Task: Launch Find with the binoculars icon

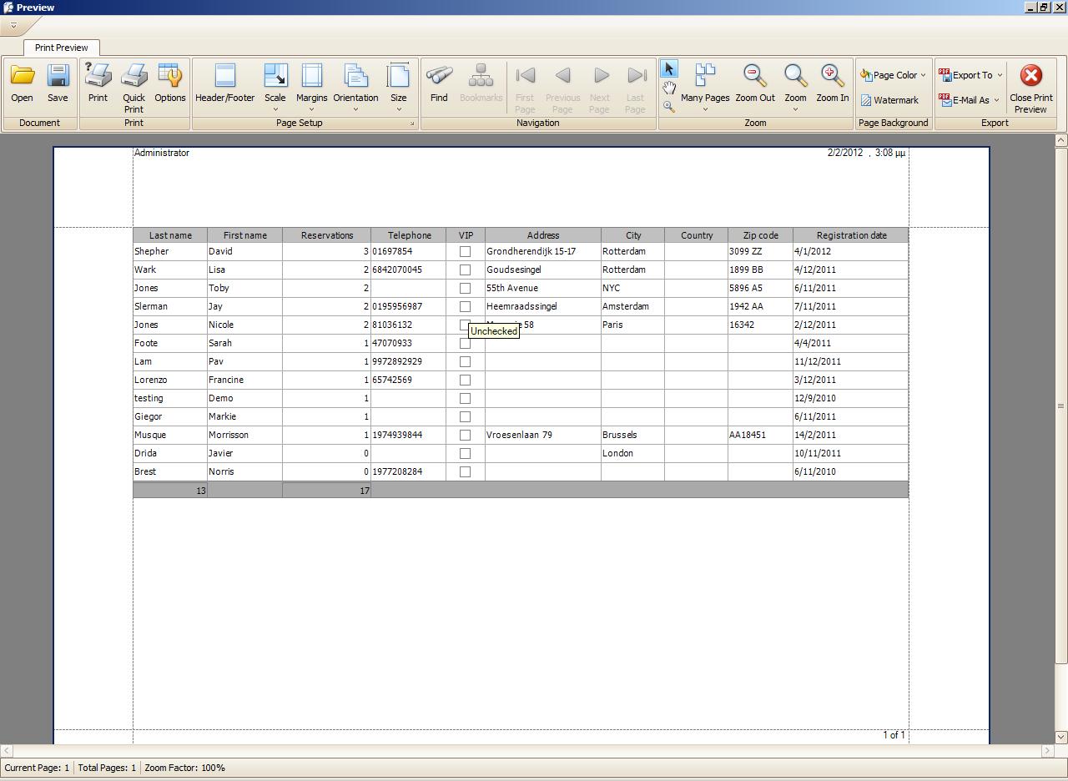Action: coord(439,75)
